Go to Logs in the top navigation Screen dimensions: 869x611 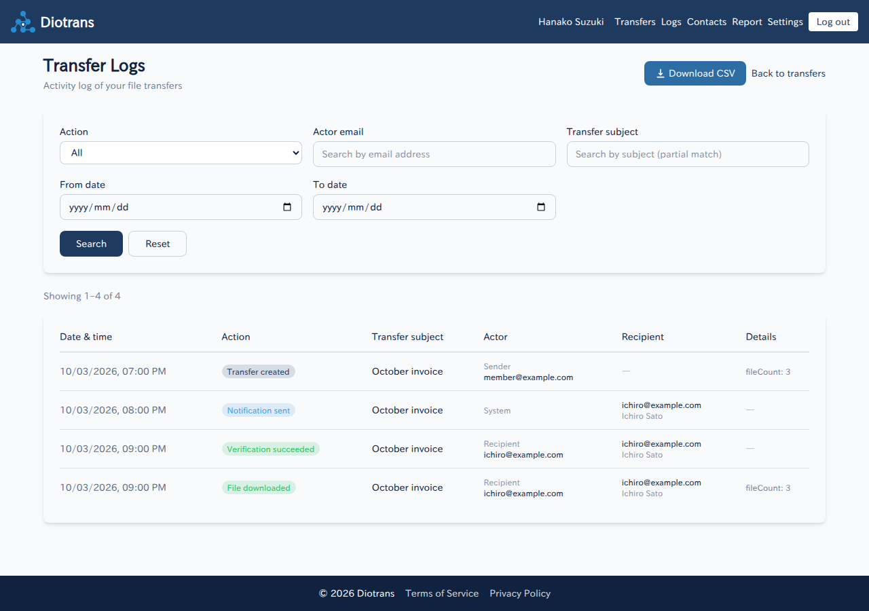(671, 22)
